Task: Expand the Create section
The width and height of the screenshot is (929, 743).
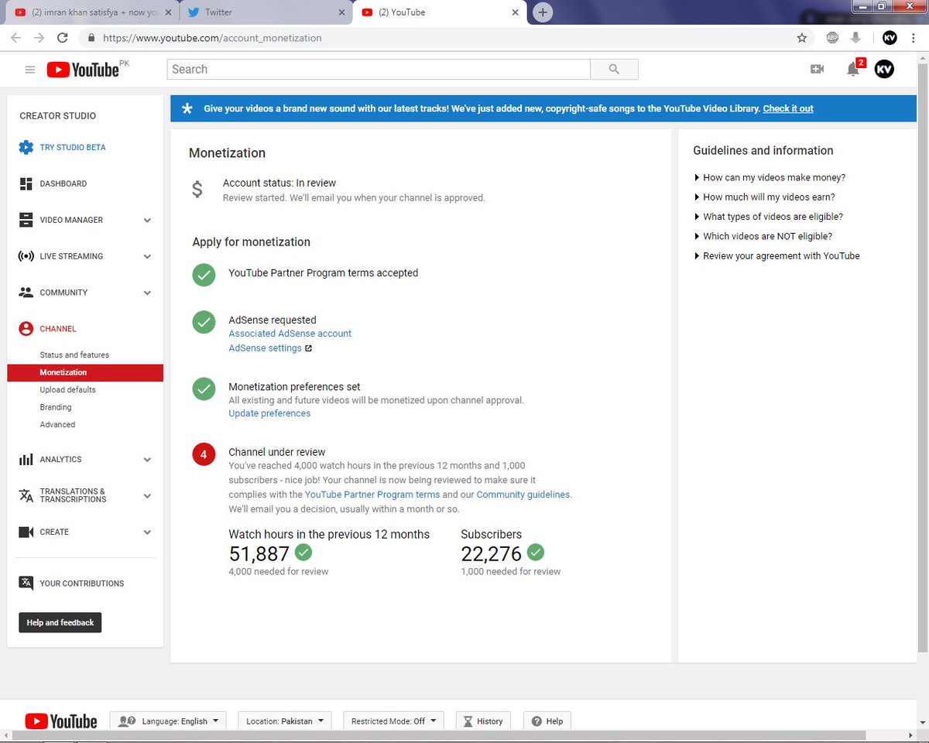Action: 147,532
